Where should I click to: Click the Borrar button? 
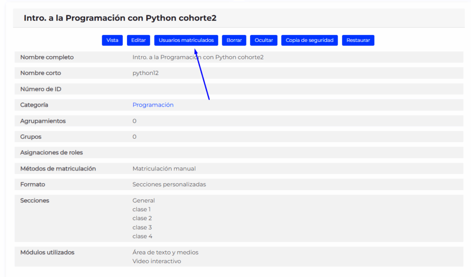click(234, 40)
